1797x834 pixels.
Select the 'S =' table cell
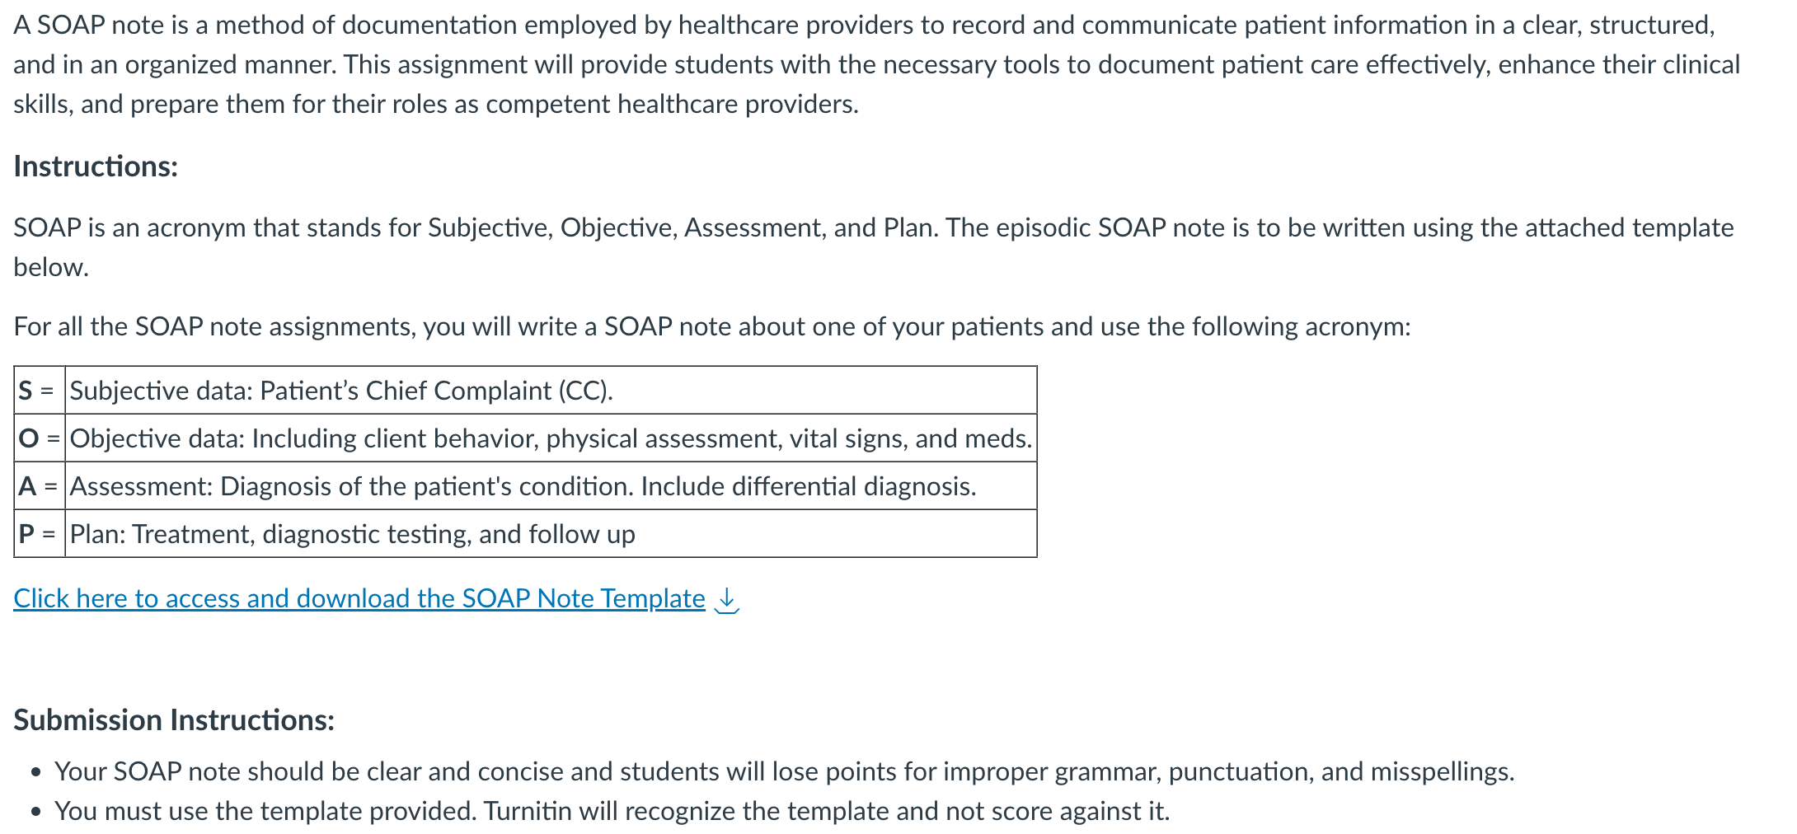(40, 391)
